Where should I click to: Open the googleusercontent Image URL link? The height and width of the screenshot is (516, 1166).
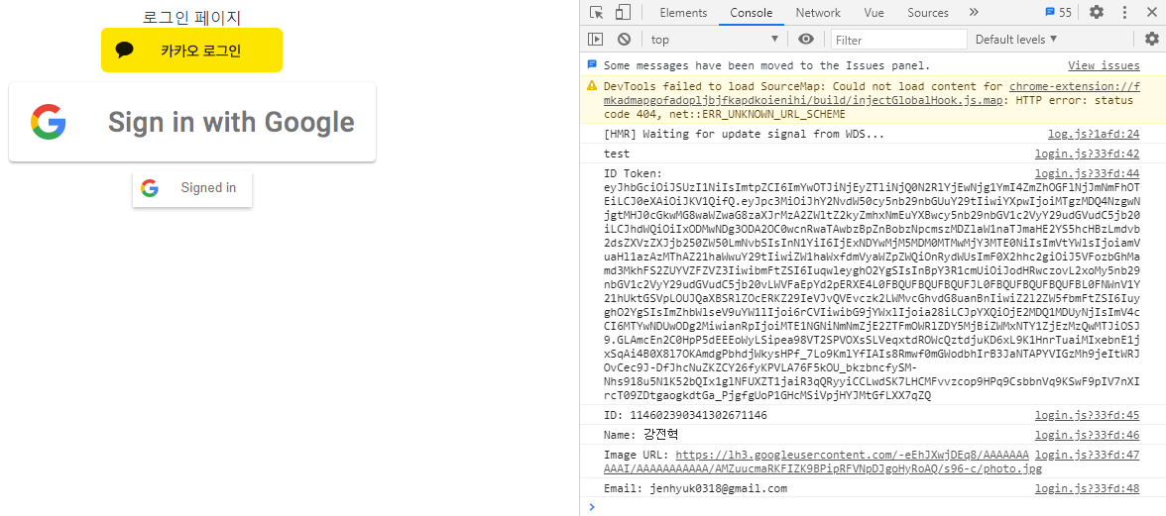click(822, 462)
